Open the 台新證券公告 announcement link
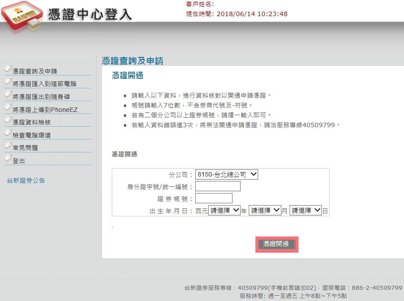Viewport: 404px width, 301px height. (26, 181)
